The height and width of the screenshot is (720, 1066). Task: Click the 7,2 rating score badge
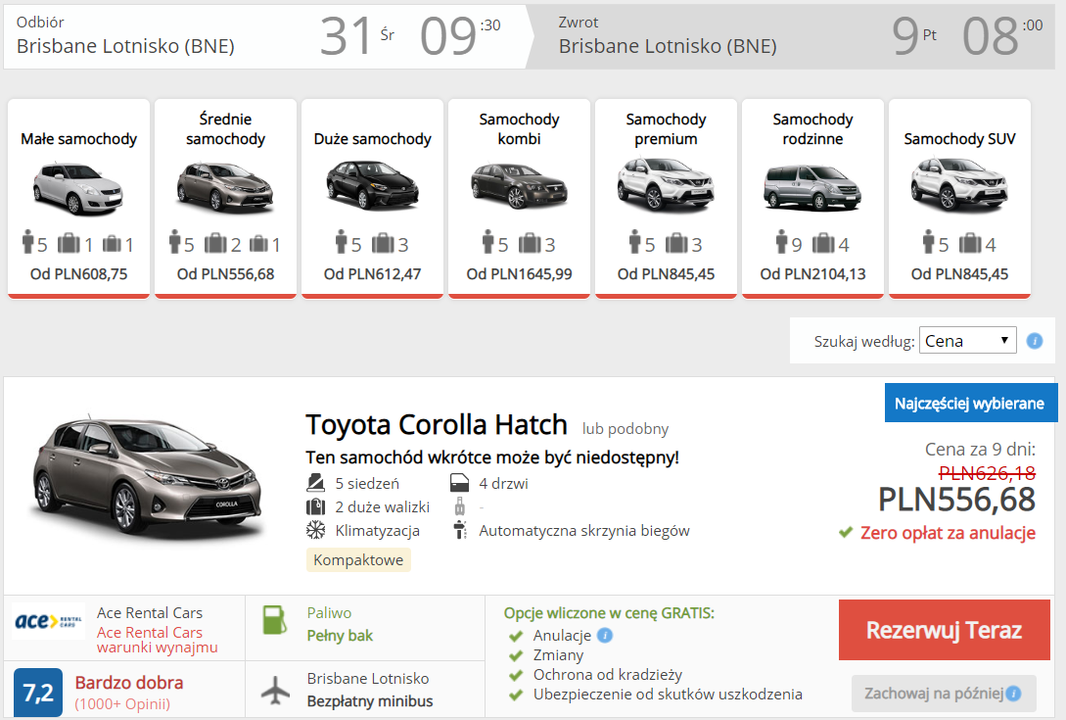click(38, 693)
